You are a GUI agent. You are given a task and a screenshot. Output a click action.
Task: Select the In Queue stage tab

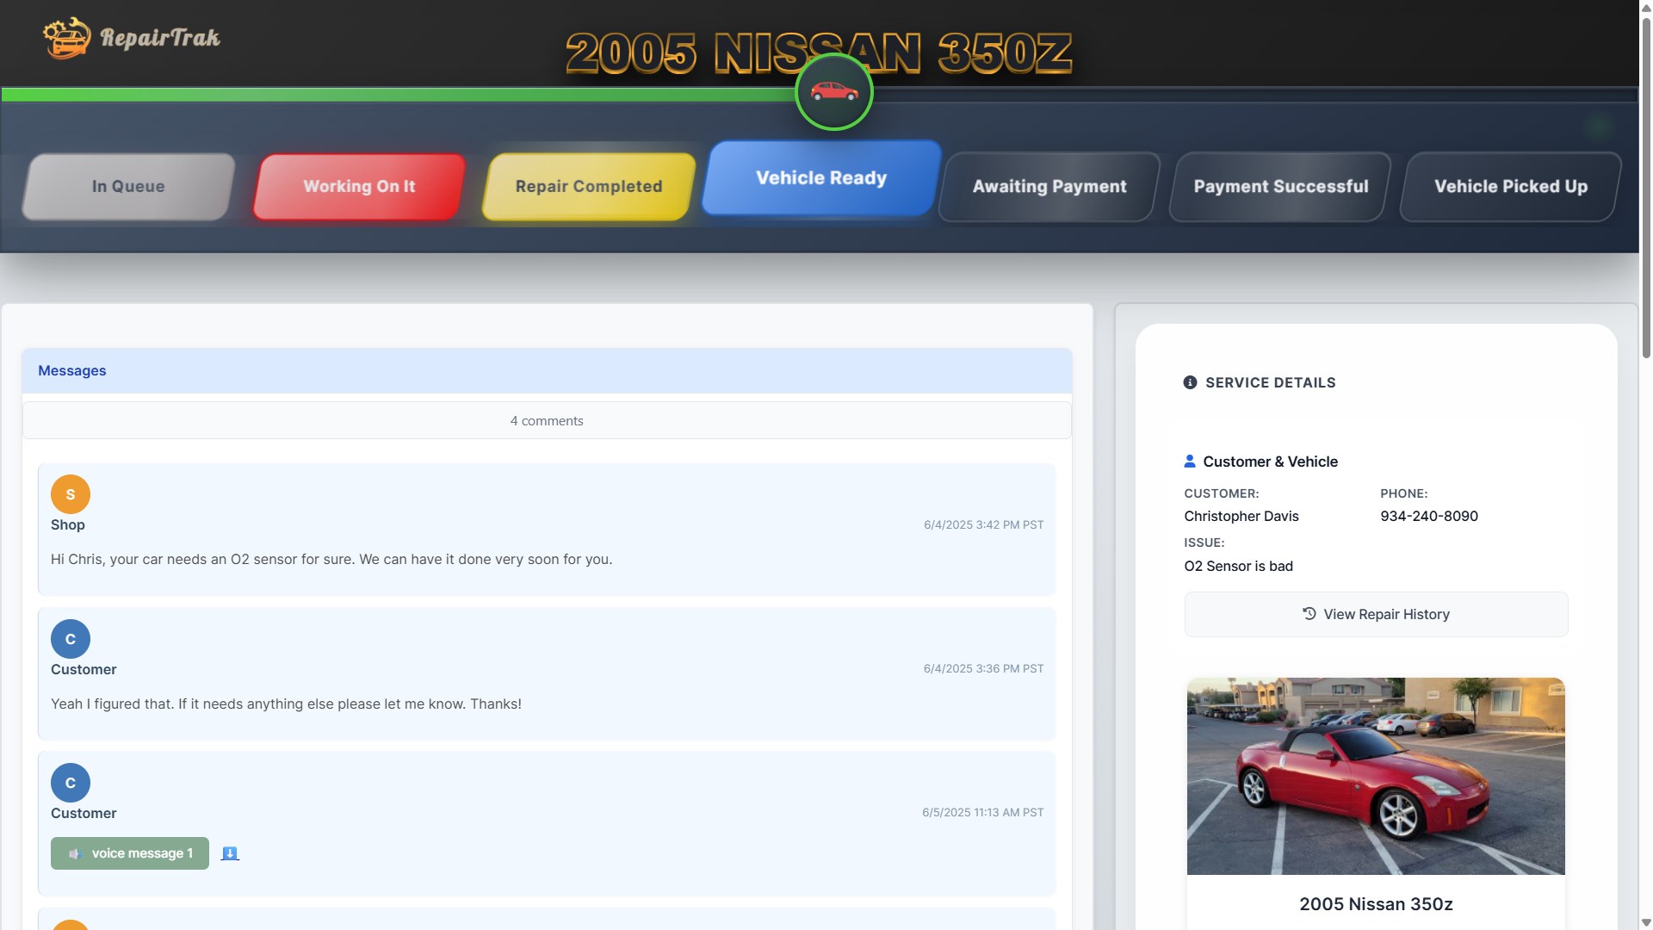tap(127, 186)
